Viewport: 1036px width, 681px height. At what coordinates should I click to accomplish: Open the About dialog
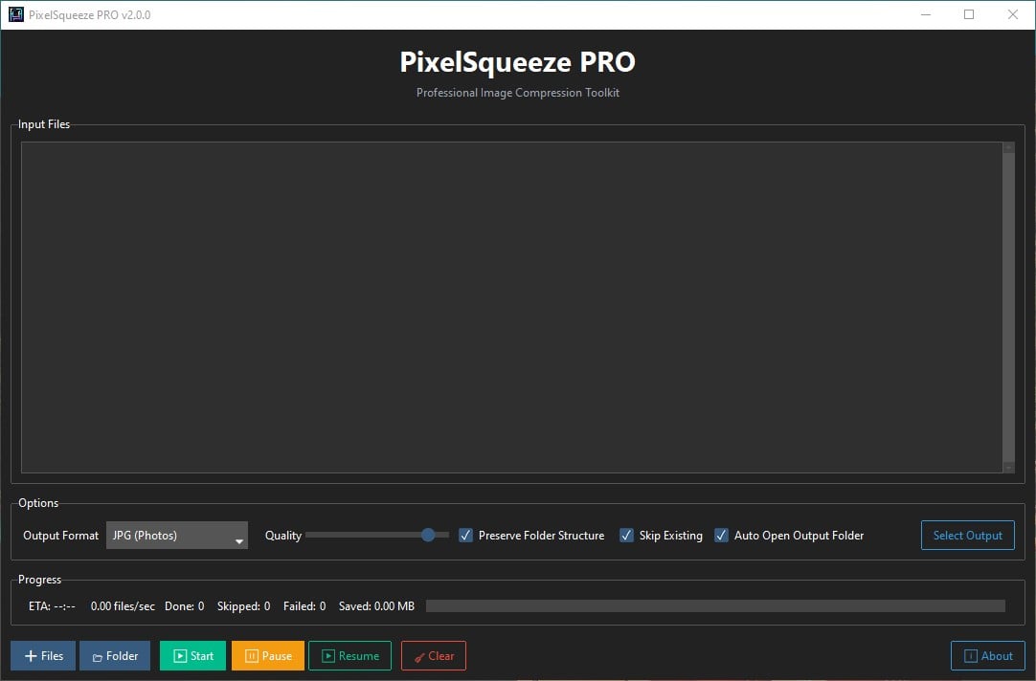click(x=987, y=655)
